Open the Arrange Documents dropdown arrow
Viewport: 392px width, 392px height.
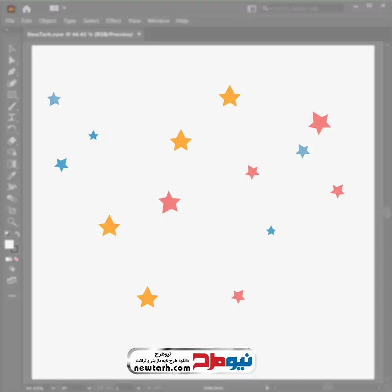64,8
